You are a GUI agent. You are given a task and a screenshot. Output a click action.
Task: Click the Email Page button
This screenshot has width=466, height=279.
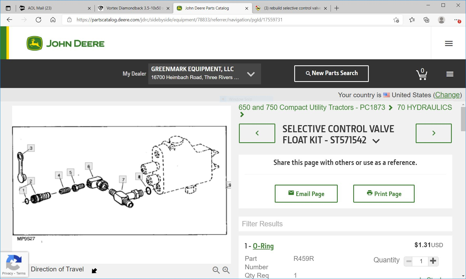pos(306,194)
